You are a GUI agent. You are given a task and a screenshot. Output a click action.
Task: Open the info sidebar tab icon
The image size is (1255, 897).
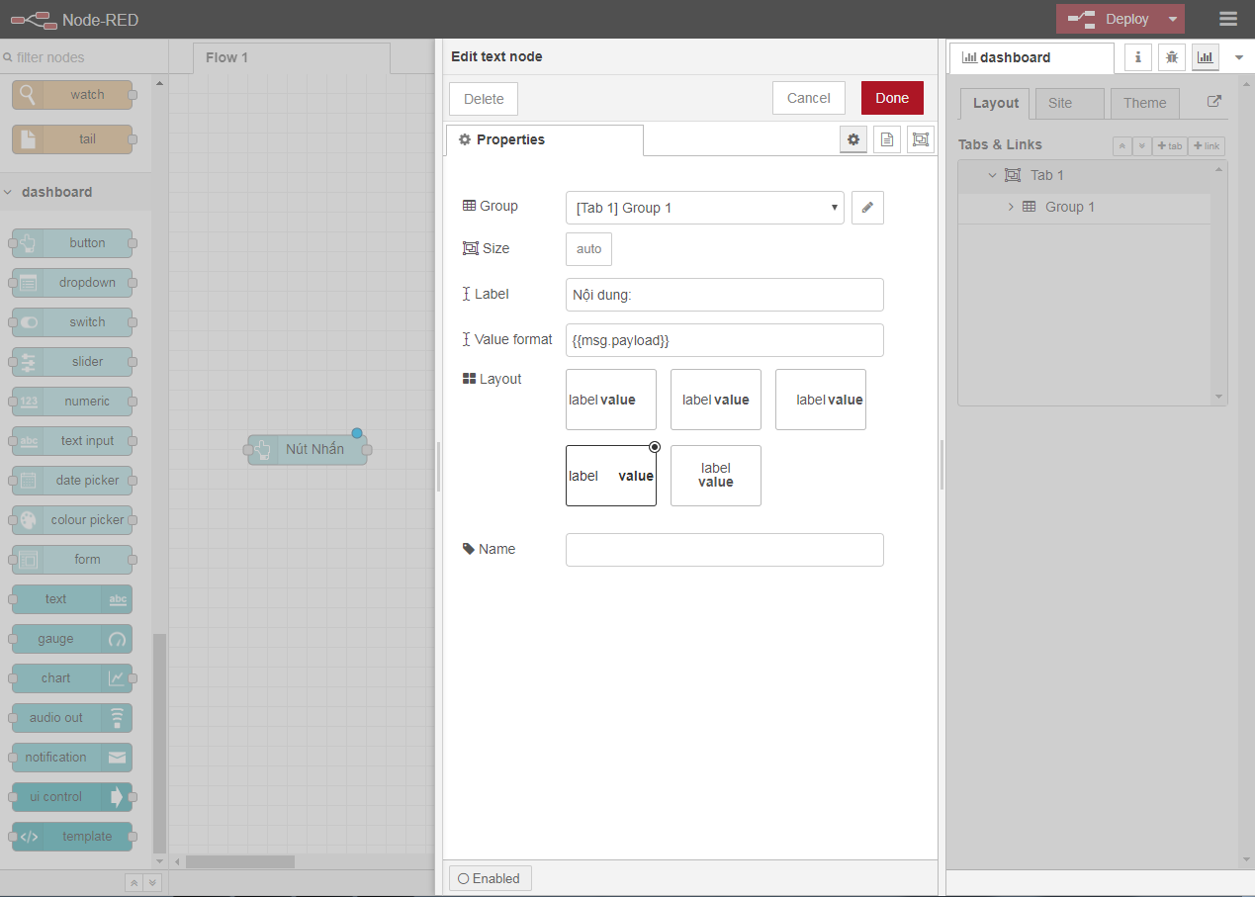[x=1137, y=57]
